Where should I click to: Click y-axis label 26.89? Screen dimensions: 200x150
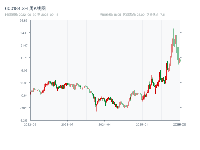[23, 20]
